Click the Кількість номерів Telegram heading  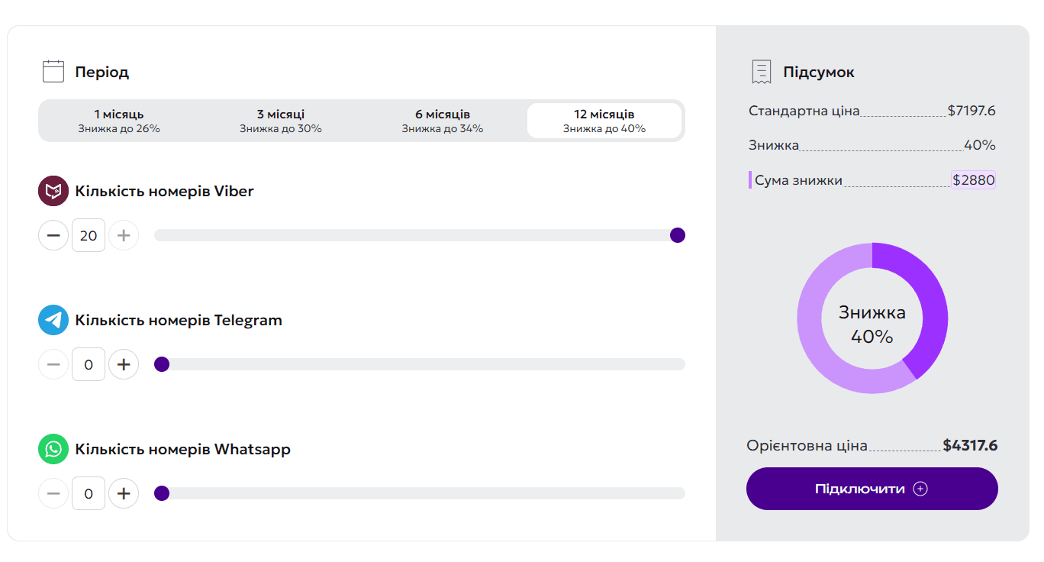click(x=179, y=320)
